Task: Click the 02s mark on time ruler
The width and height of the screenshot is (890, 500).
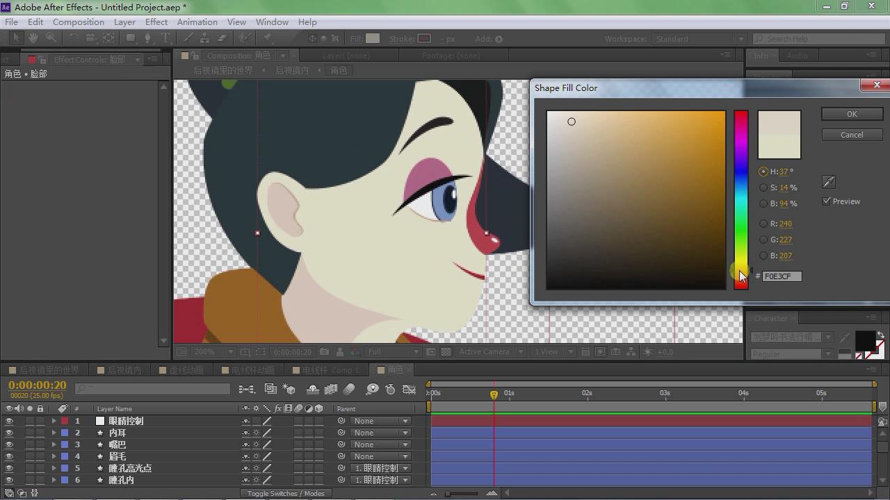Action: point(587,393)
